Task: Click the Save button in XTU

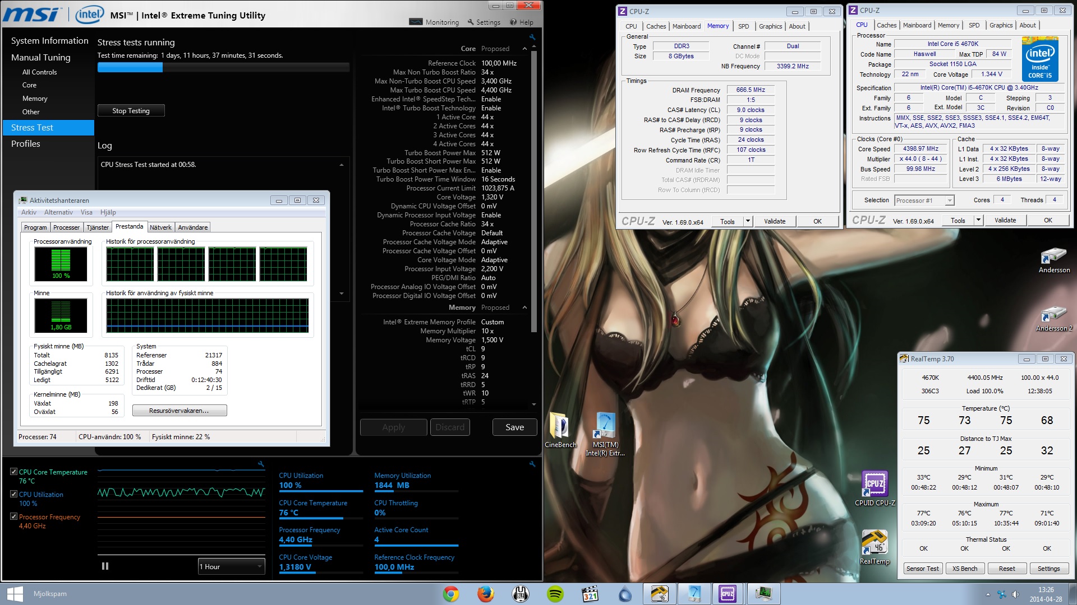Action: [x=514, y=427]
